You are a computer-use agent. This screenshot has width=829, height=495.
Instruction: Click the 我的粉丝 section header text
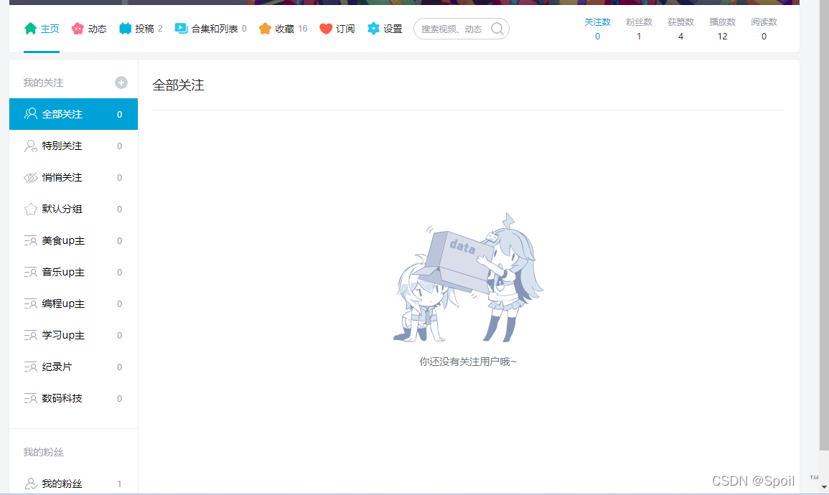43,452
